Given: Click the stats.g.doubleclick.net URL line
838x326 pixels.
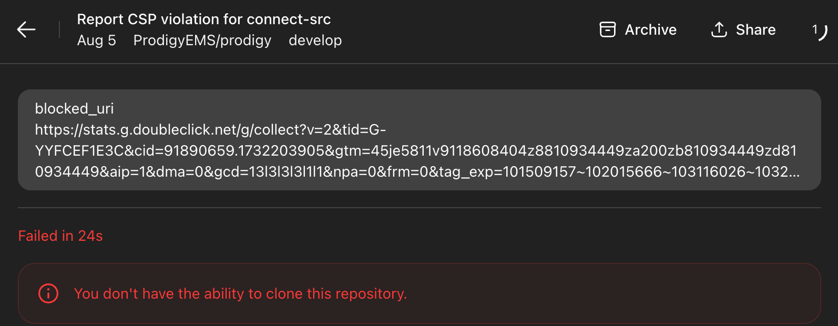Looking at the screenshot, I should pyautogui.click(x=210, y=129).
